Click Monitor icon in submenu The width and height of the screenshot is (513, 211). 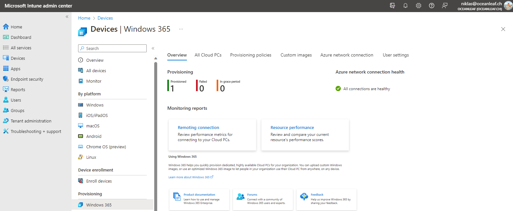pos(81,81)
